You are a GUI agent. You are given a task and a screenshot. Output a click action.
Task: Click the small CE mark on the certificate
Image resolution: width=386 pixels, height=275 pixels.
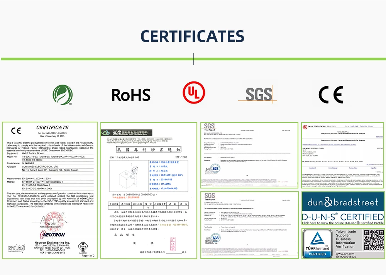(16, 131)
